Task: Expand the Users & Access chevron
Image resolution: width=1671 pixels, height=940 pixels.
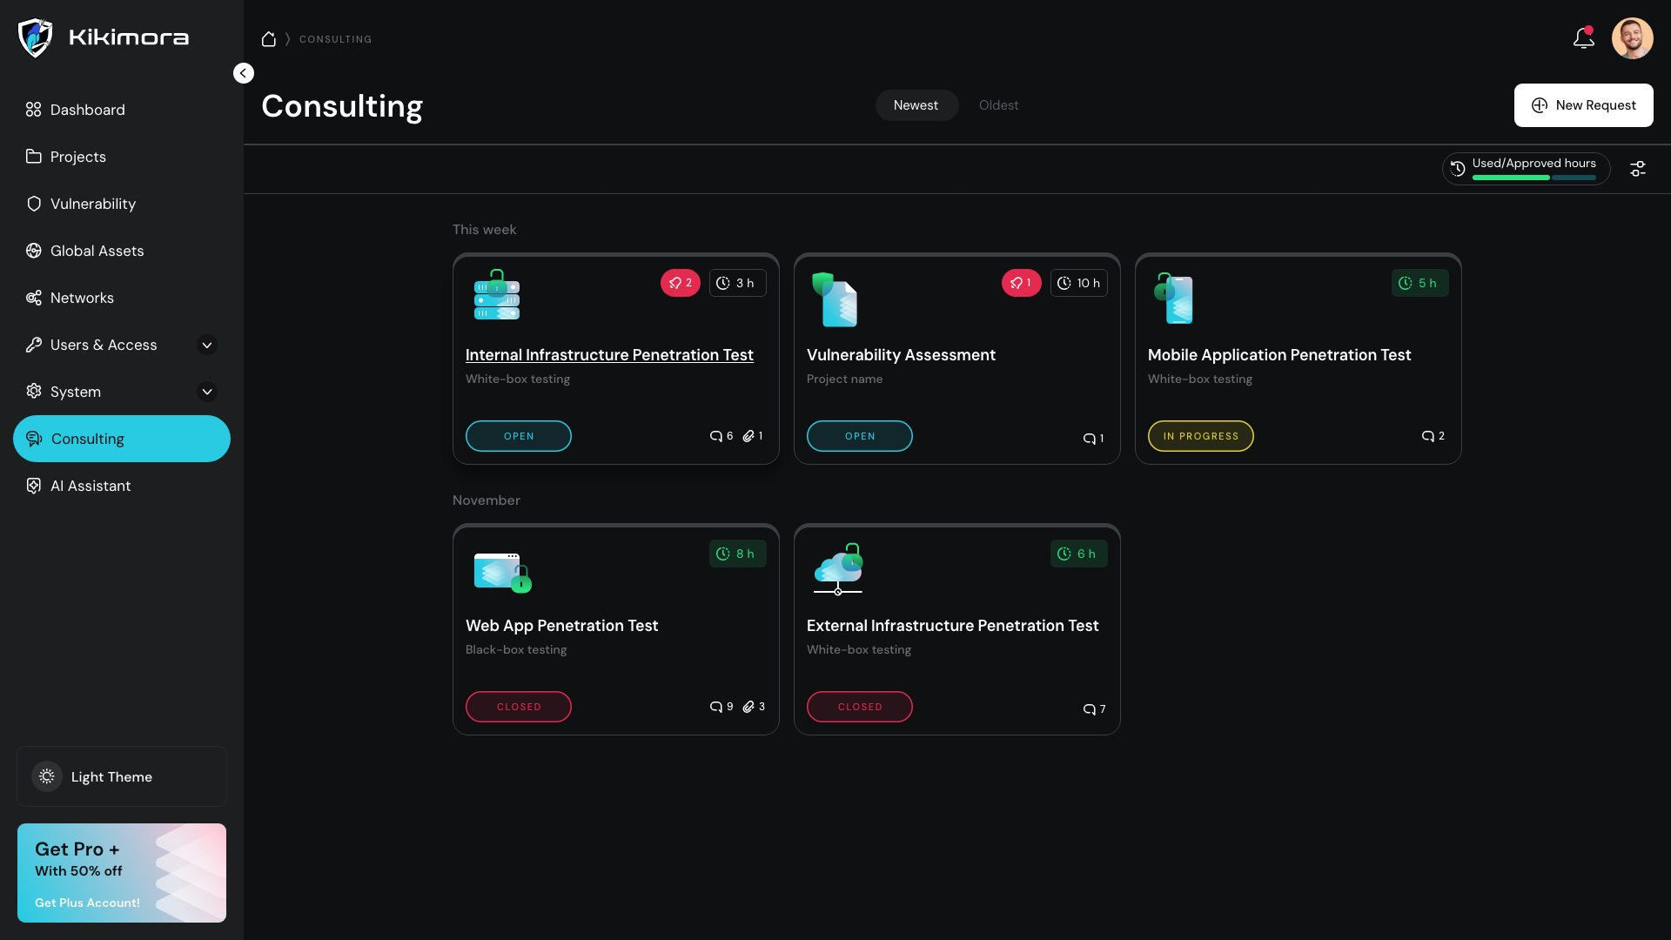Action: tap(207, 345)
